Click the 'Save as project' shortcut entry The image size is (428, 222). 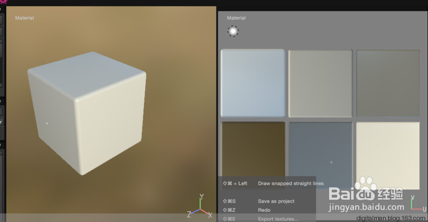pyautogui.click(x=259, y=201)
